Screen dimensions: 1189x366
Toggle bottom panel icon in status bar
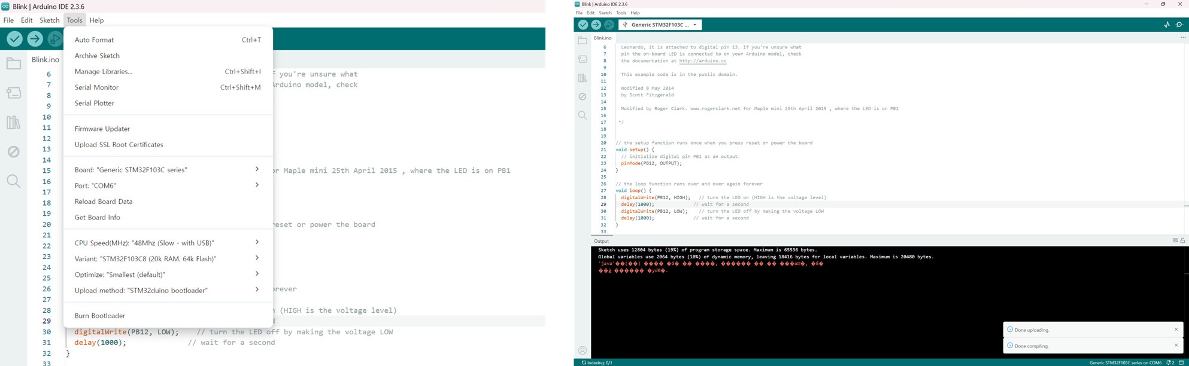[1182, 362]
